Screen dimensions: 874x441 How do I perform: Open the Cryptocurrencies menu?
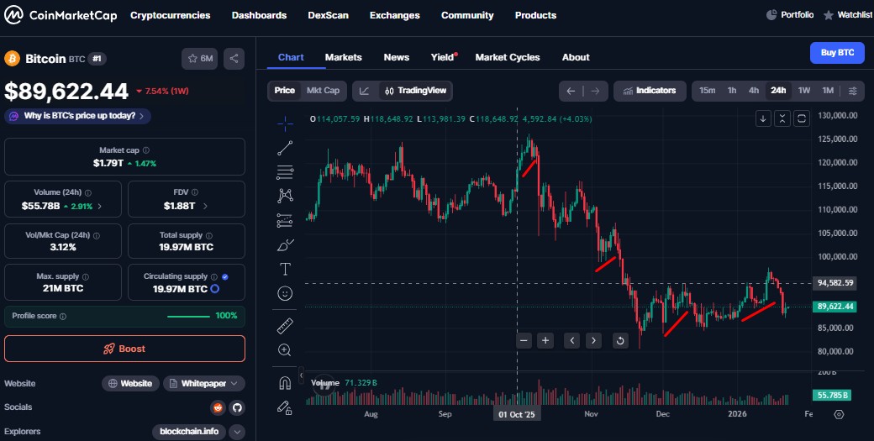[170, 15]
